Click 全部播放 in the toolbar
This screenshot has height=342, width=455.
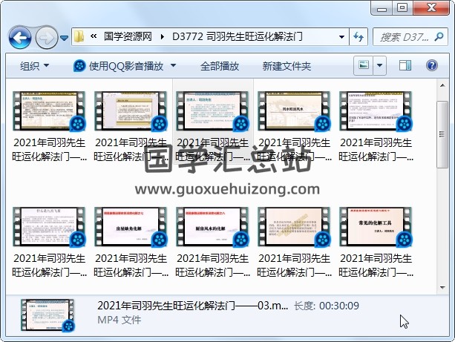point(220,66)
